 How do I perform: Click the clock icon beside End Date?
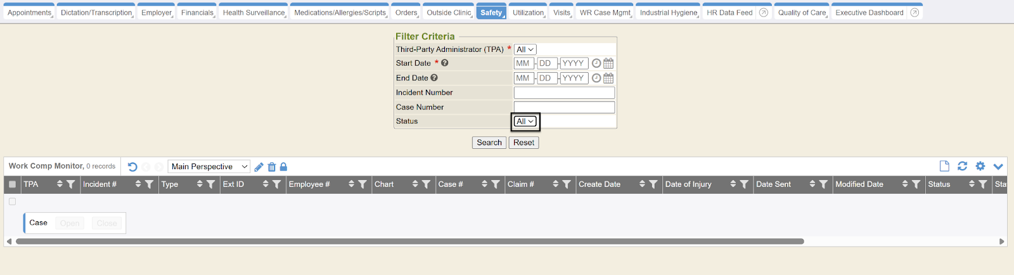point(596,78)
